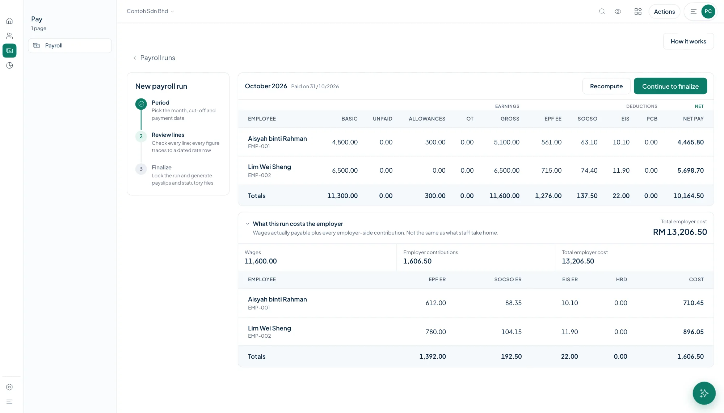This screenshot has width=724, height=413.
Task: Open the Reports pie chart icon
Action: [9, 66]
